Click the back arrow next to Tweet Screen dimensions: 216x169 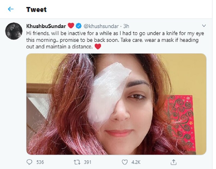[11, 9]
